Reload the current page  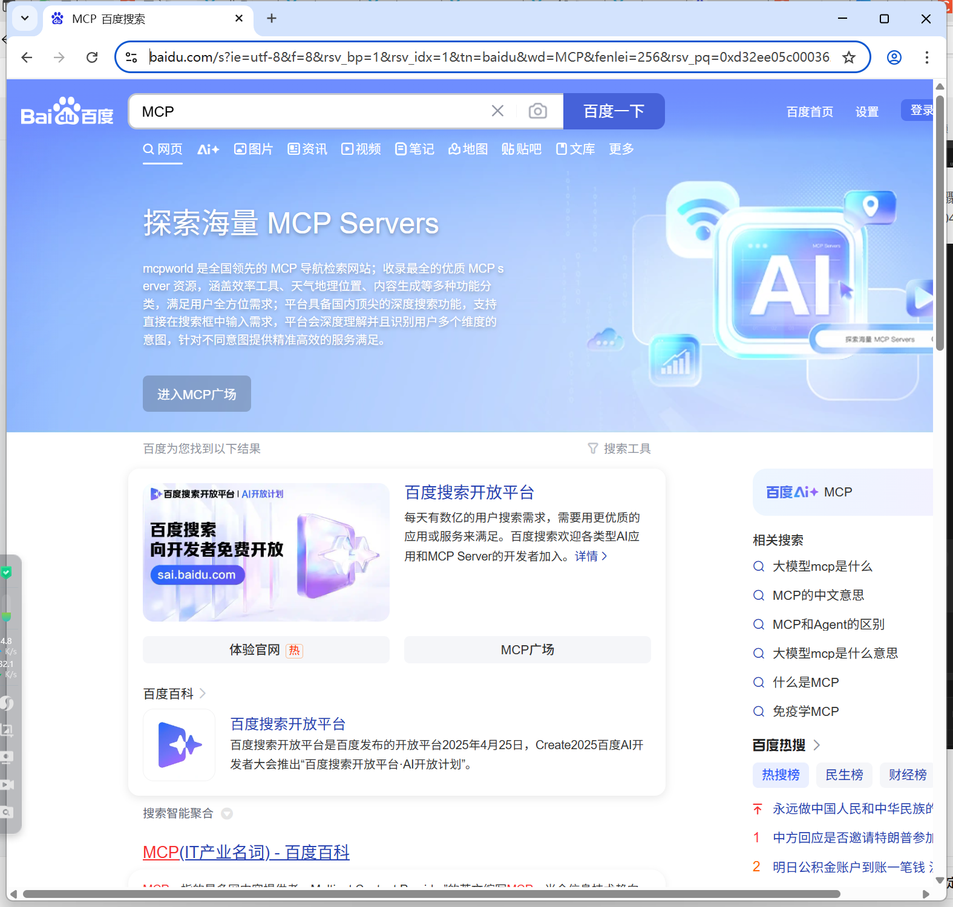92,57
